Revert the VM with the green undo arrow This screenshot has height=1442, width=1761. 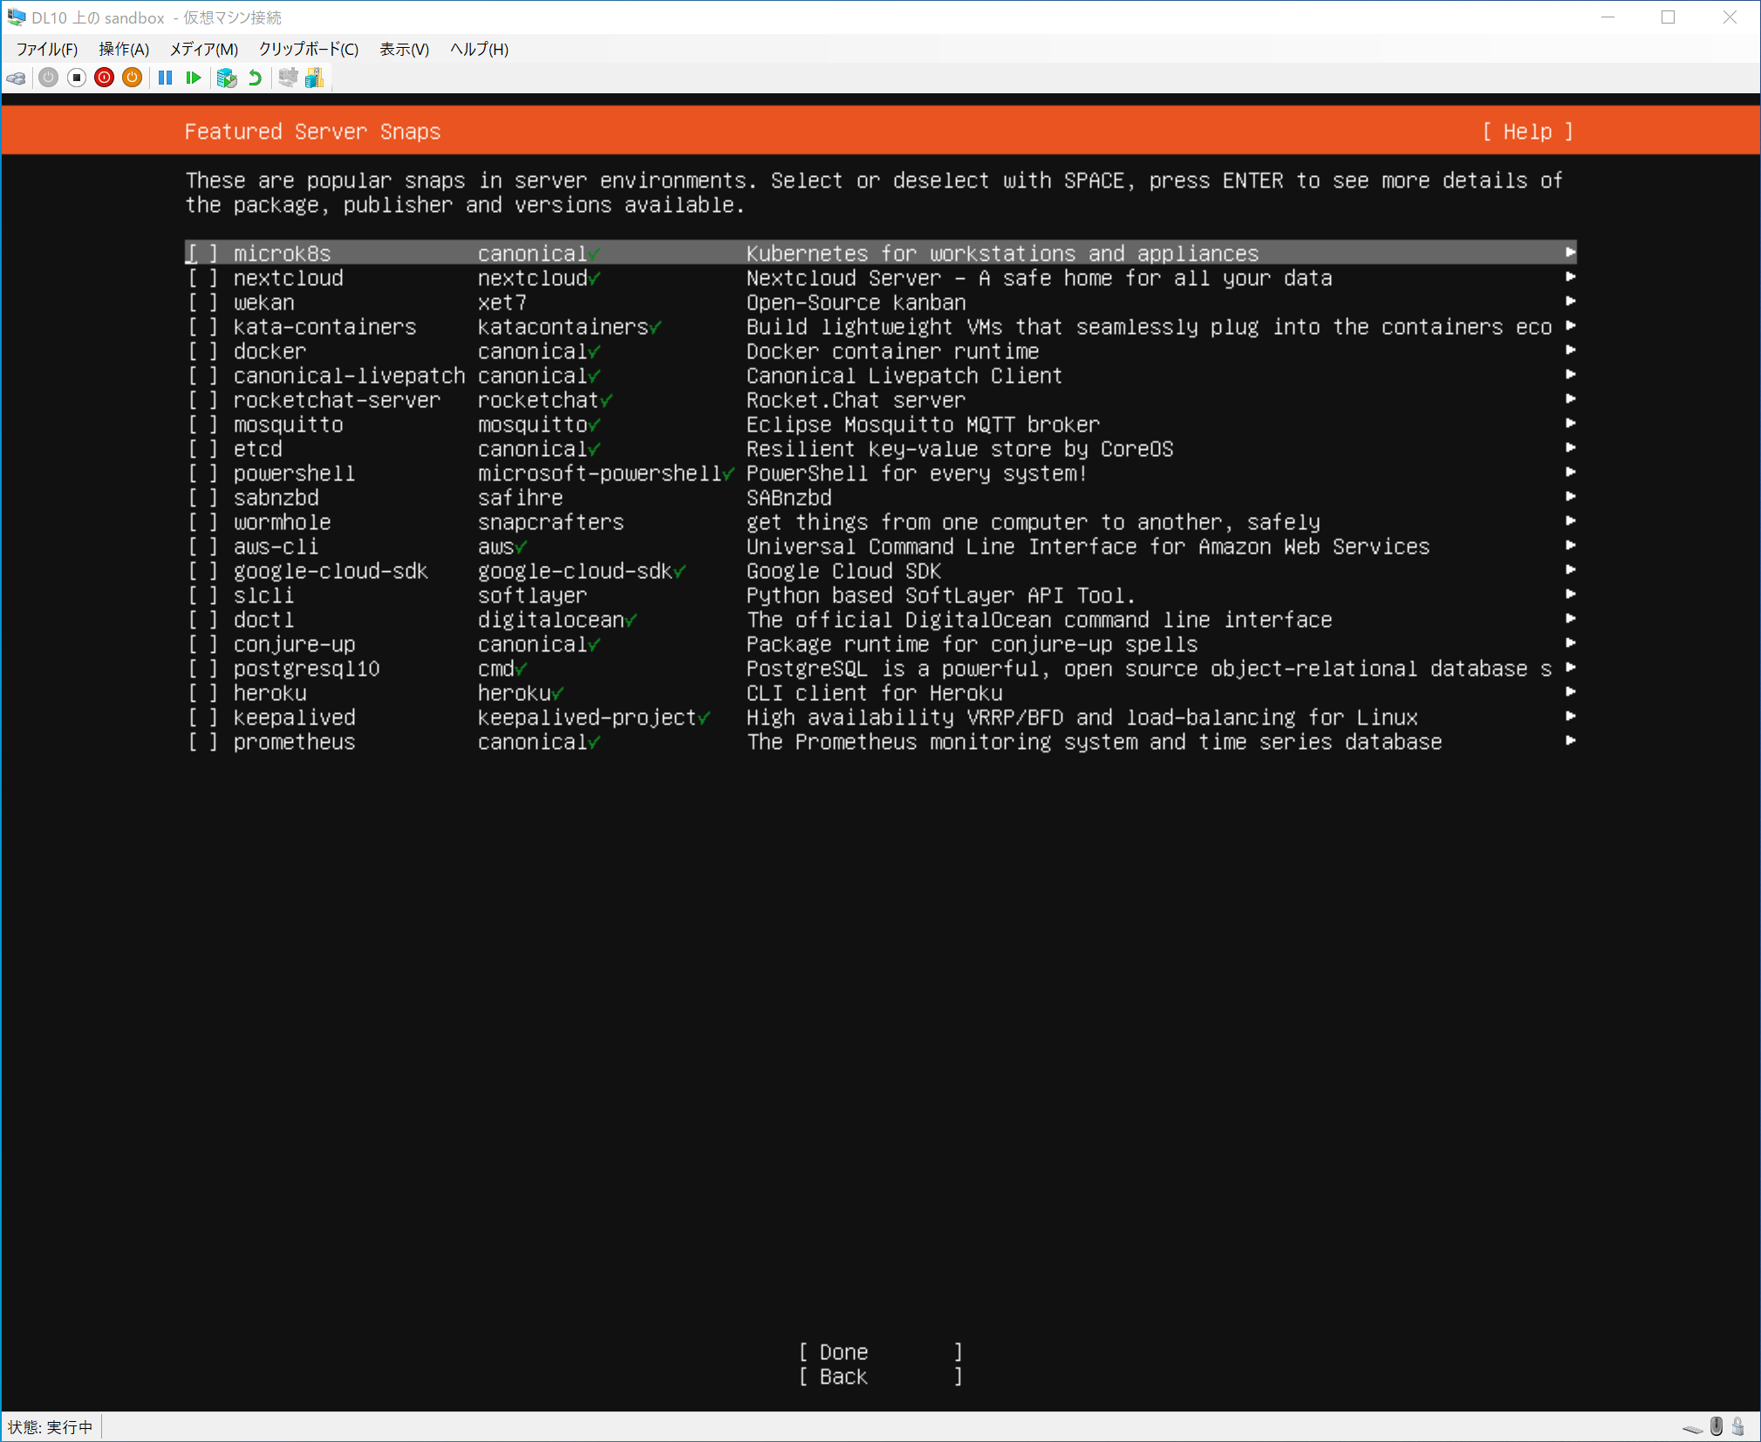255,78
